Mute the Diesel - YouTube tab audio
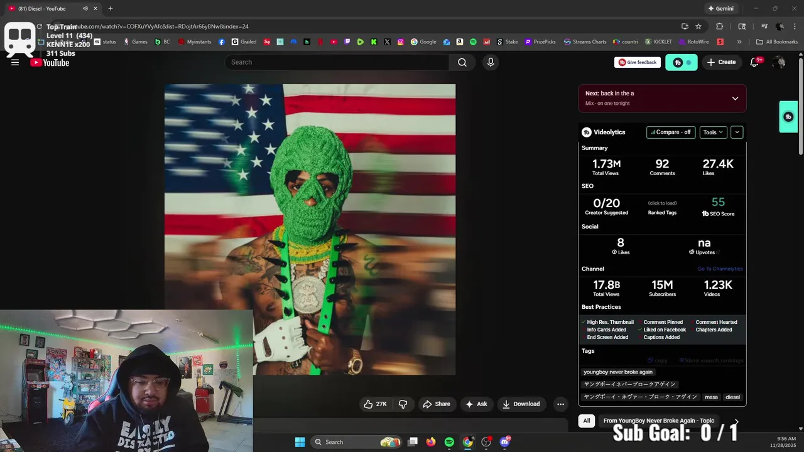The width and height of the screenshot is (804, 452). coord(85,8)
